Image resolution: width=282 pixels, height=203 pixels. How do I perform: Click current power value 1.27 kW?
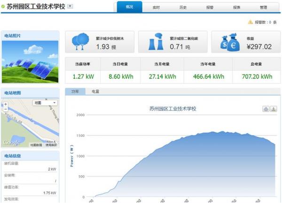click(83, 76)
